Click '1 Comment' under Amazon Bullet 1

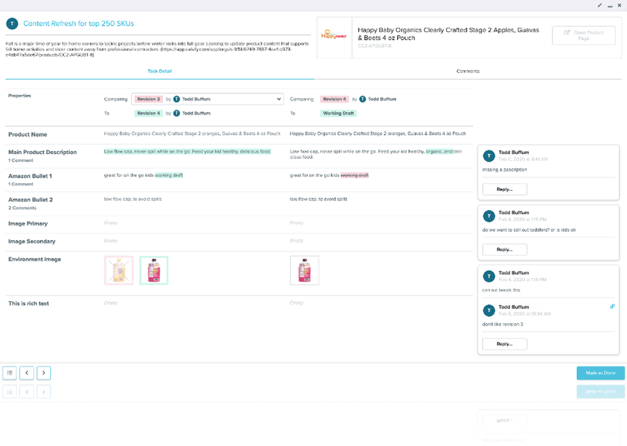tap(21, 184)
